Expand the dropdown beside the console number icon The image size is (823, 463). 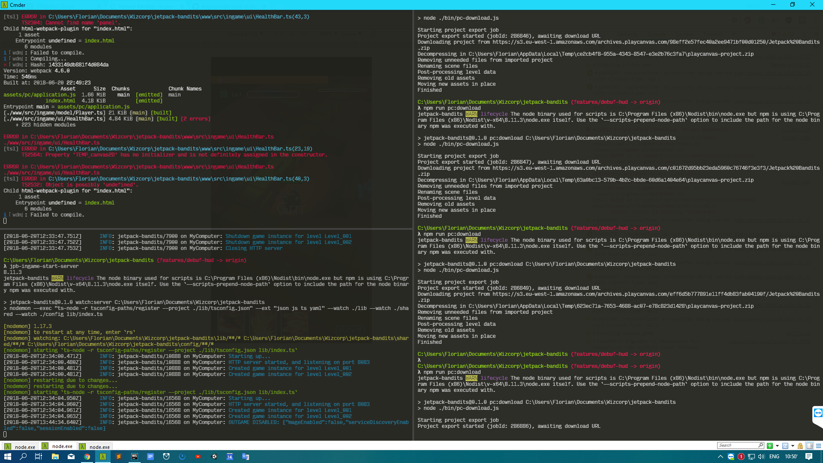tap(793, 446)
